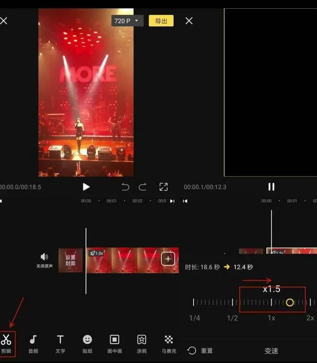Open the 画中画 picture-in-picture tool
This screenshot has width=317, height=363.
click(x=115, y=344)
